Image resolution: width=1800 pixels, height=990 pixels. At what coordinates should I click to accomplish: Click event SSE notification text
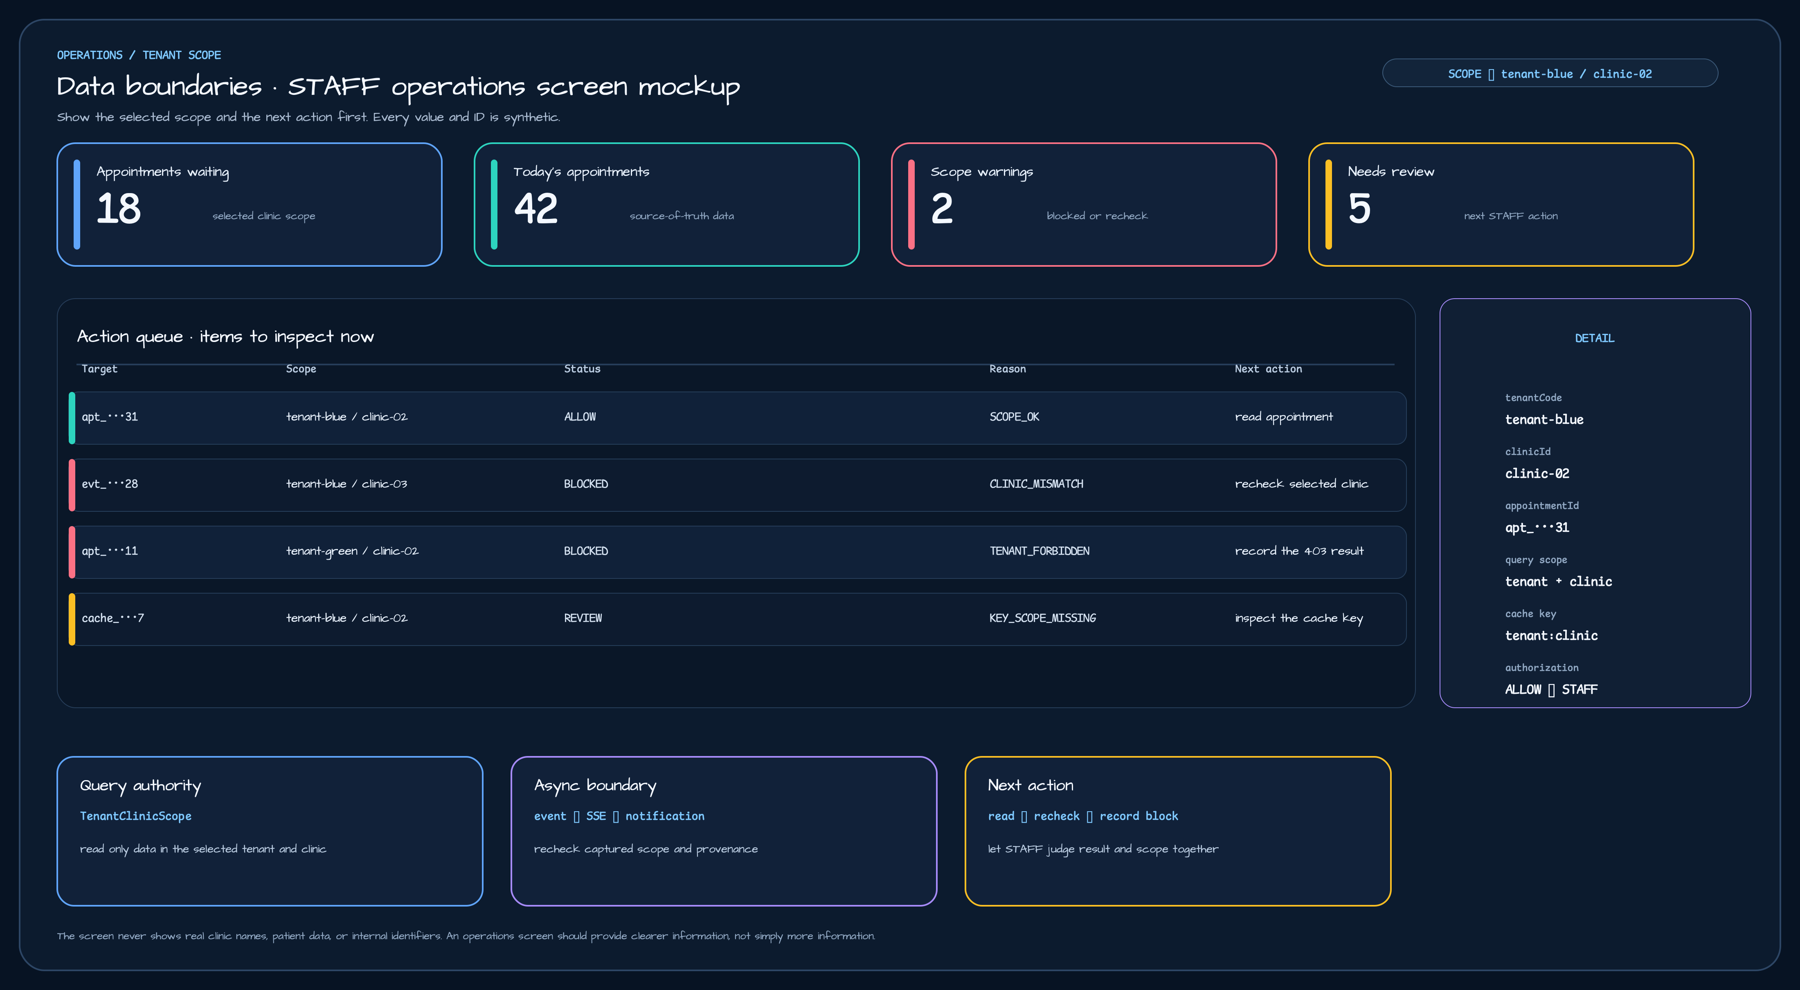coord(619,816)
